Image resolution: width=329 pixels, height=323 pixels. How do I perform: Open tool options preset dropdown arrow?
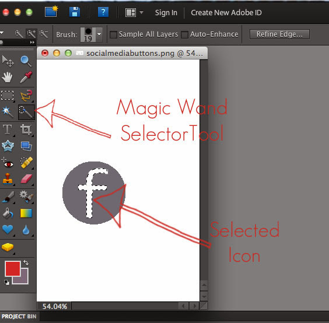2,33
